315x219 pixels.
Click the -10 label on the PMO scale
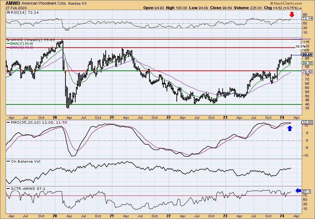[305, 156]
